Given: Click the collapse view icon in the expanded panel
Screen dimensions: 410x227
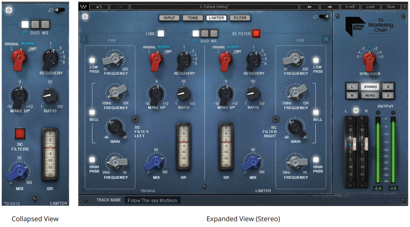Looking at the screenshot, I should click(x=315, y=17).
